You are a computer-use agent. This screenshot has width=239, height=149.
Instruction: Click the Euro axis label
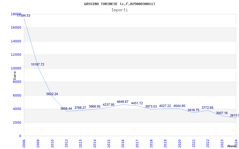click(x=15, y=76)
